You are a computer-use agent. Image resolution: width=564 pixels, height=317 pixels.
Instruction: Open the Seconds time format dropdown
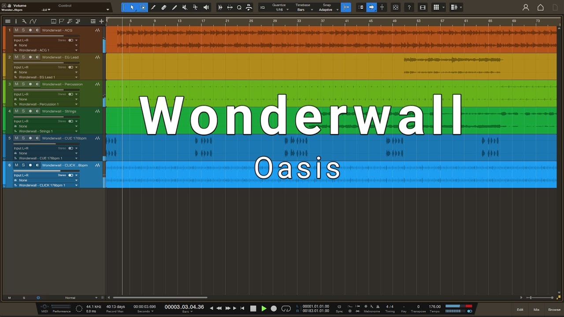(x=145, y=311)
